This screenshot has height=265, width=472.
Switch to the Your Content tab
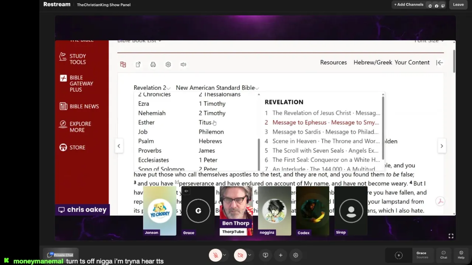click(x=412, y=63)
